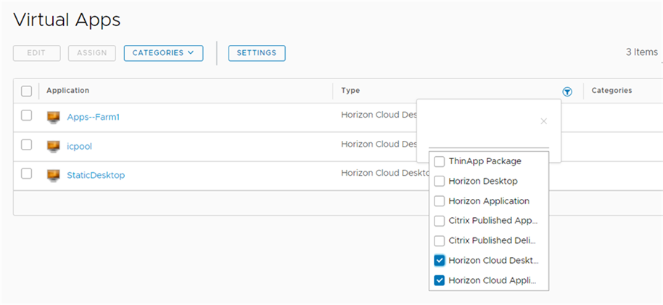Check the Horizon Desktop filter option

pos(440,182)
